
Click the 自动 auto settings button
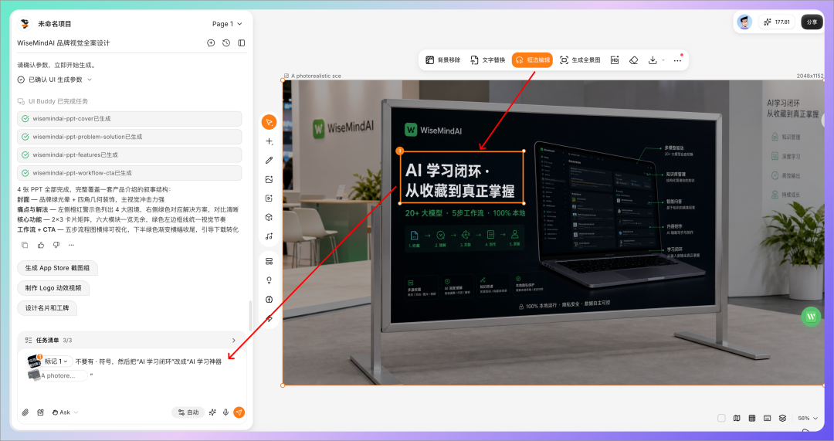(x=188, y=412)
